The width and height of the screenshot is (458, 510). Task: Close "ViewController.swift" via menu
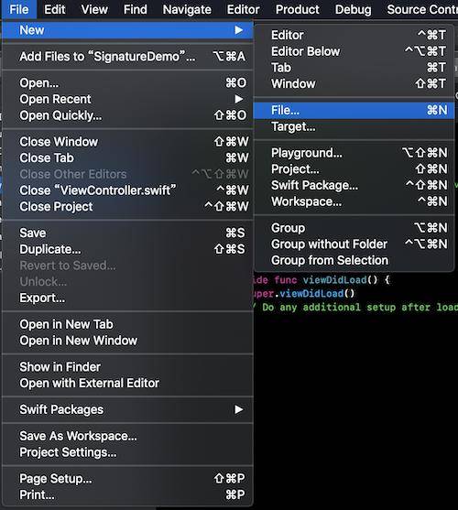[x=127, y=190]
